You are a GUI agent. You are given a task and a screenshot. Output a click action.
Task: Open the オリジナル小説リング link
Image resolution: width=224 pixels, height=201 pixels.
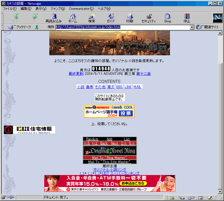point(109,169)
